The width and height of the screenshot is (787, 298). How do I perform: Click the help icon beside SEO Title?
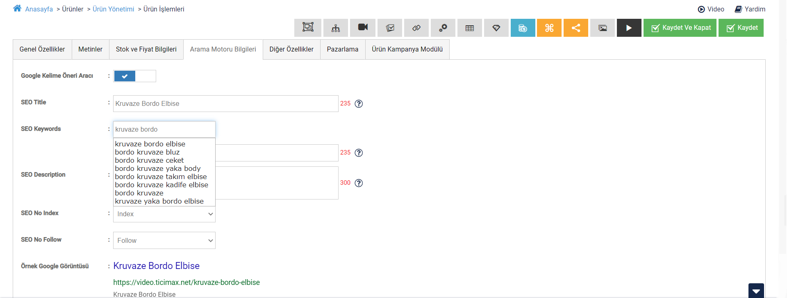(x=359, y=104)
